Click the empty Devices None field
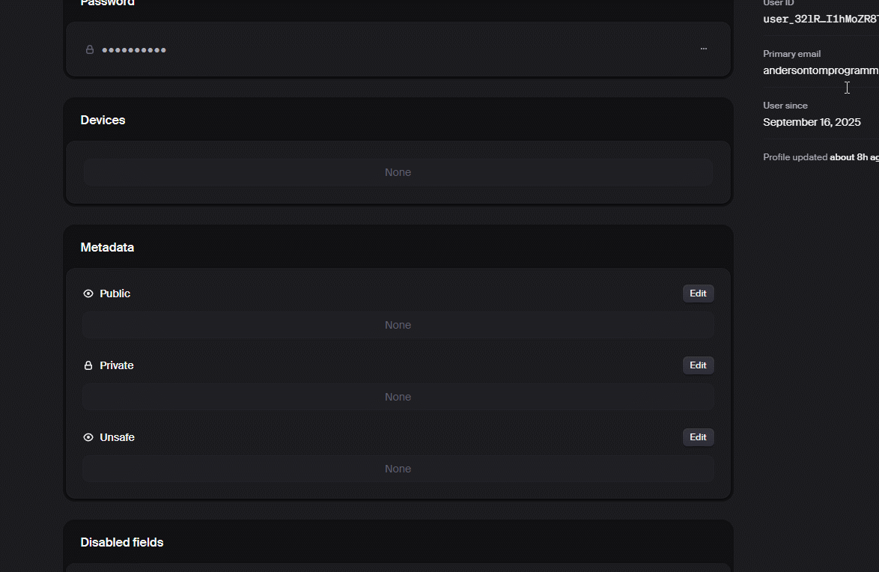This screenshot has width=879, height=572. 398,172
